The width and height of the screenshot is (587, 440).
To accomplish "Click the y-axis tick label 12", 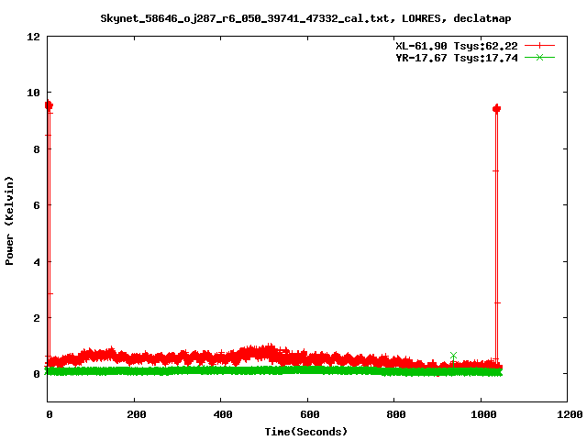I will 33,37.
